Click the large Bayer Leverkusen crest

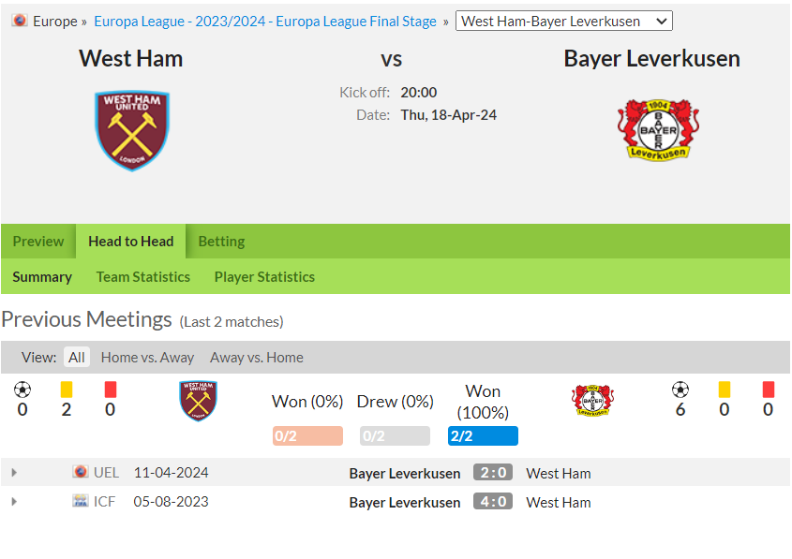(x=658, y=130)
